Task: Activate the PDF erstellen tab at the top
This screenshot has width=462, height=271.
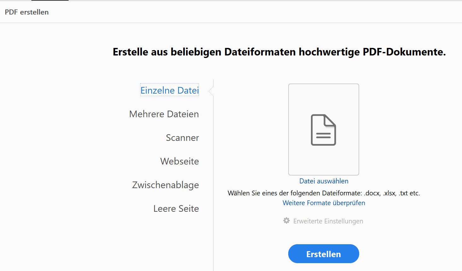Action: 26,12
